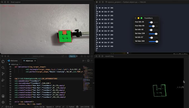This screenshot has width=189, height=108.
Task: Click the terminal cursor at the prompt
Action: pyautogui.click(x=96, y=50)
